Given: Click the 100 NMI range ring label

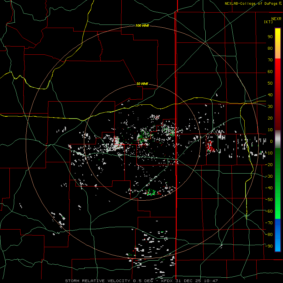Looking at the screenshot, I should (x=142, y=26).
